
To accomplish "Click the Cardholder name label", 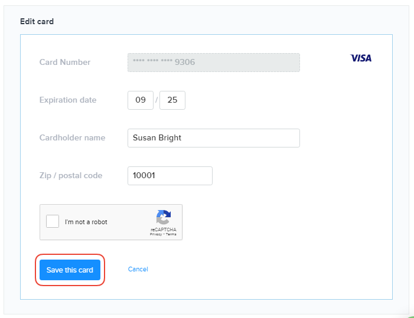I will pyautogui.click(x=72, y=138).
